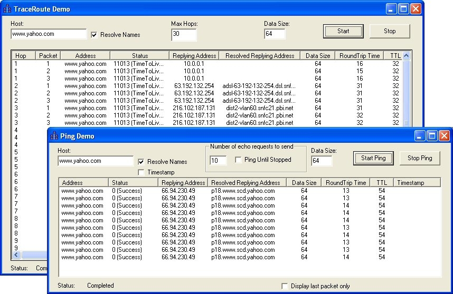Enable Display last packet only

[285, 286]
